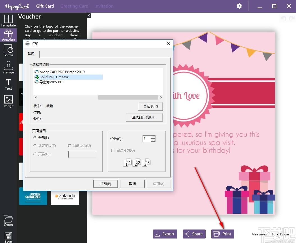The height and width of the screenshot is (243, 296).
Task: Open settings gear in title bar
Action: 239,6
